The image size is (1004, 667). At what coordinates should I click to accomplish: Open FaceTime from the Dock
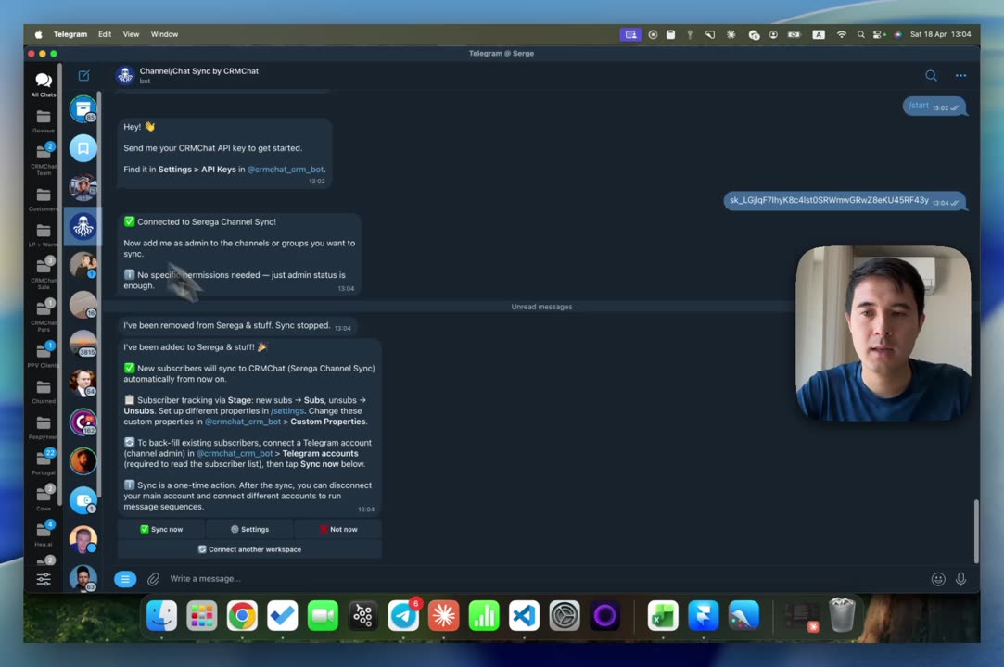click(x=323, y=616)
